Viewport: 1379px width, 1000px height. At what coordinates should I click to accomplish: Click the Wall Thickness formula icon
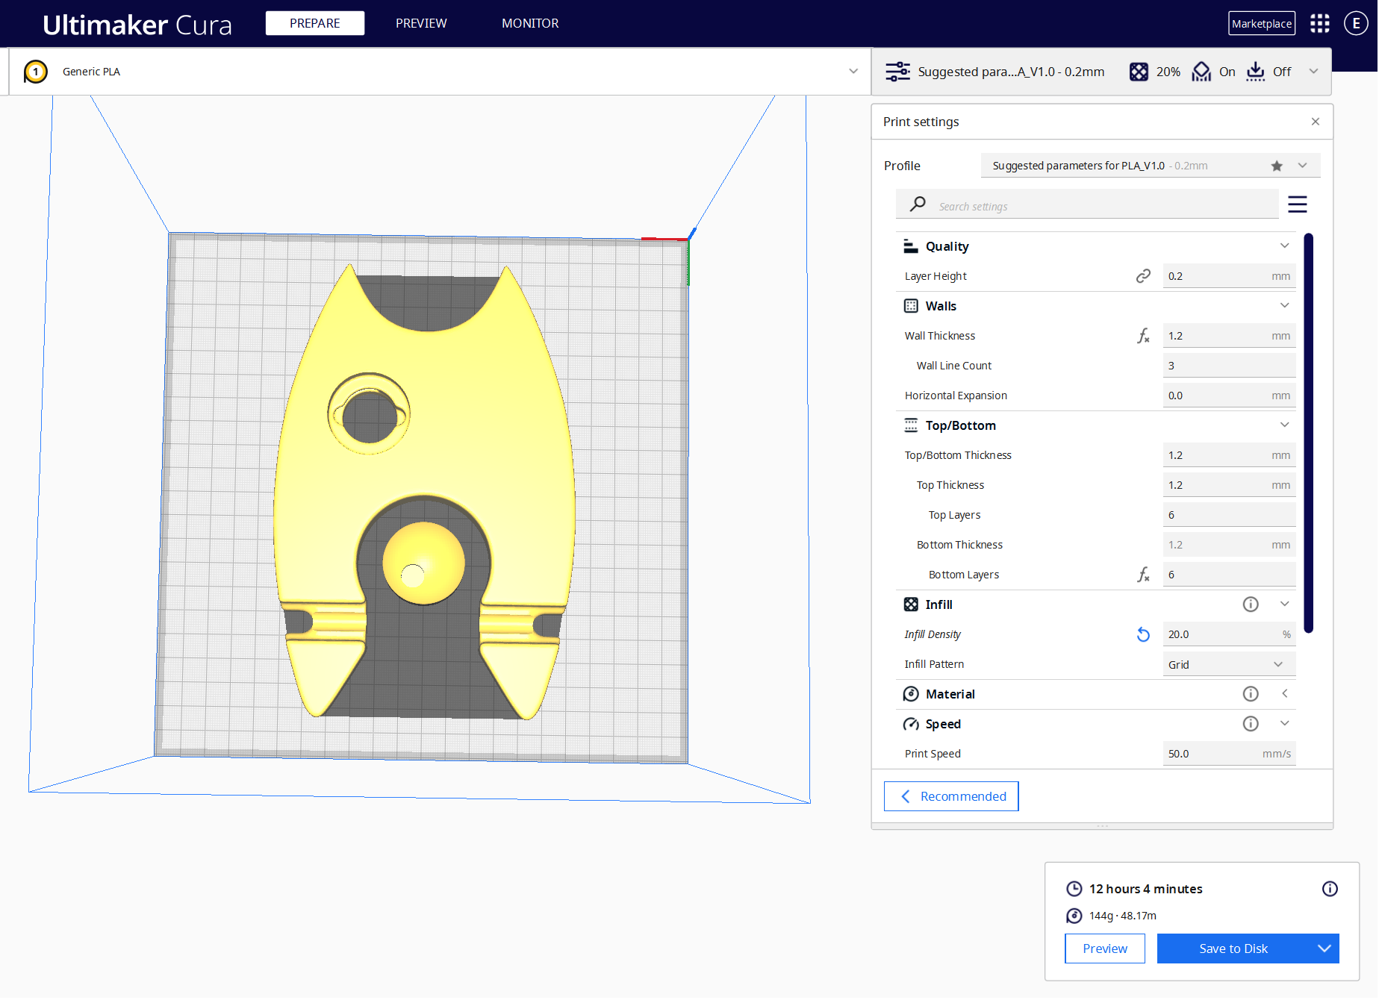pos(1142,336)
